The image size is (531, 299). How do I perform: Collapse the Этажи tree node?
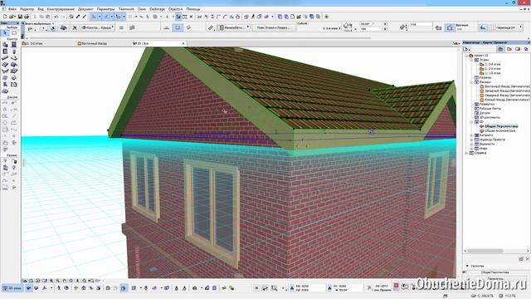coord(471,60)
